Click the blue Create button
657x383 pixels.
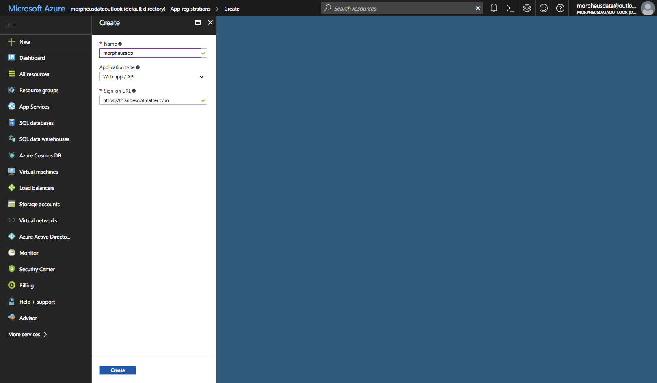[118, 370]
